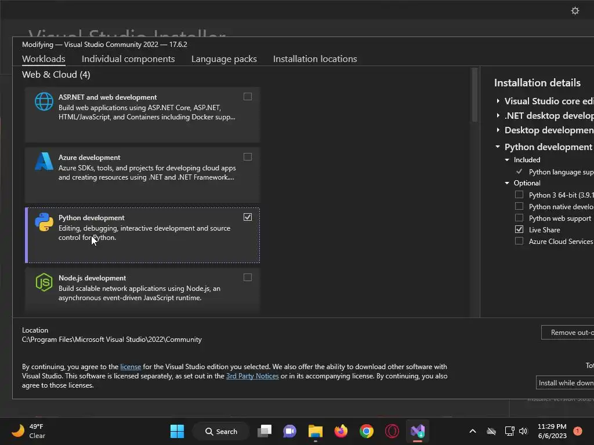Click the Web & Cloud (4) heading
Screen dimensions: 594x445
tap(56, 75)
